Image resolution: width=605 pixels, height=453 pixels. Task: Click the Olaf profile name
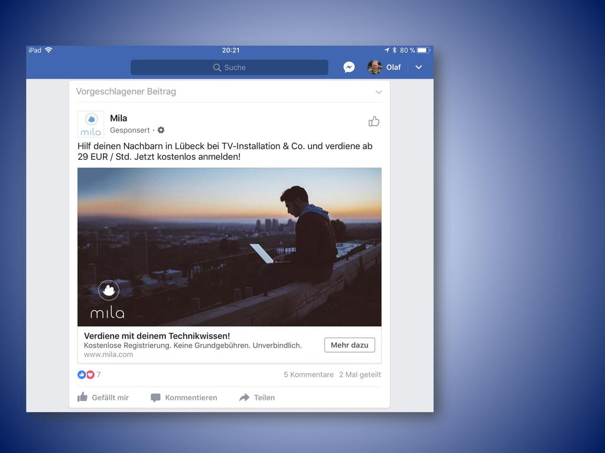pos(393,67)
